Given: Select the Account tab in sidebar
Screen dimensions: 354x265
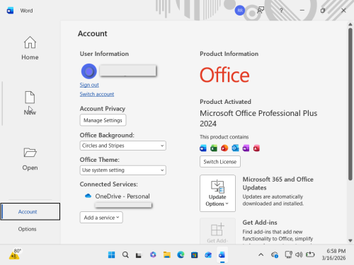Looking at the screenshot, I should [30, 211].
